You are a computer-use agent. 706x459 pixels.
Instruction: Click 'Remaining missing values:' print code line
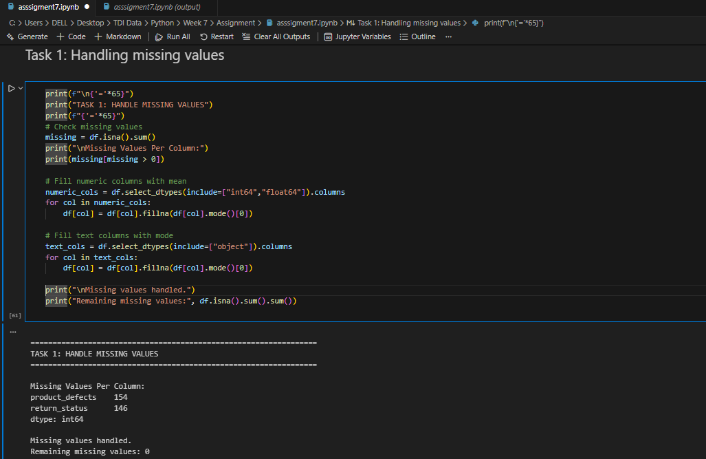point(170,301)
